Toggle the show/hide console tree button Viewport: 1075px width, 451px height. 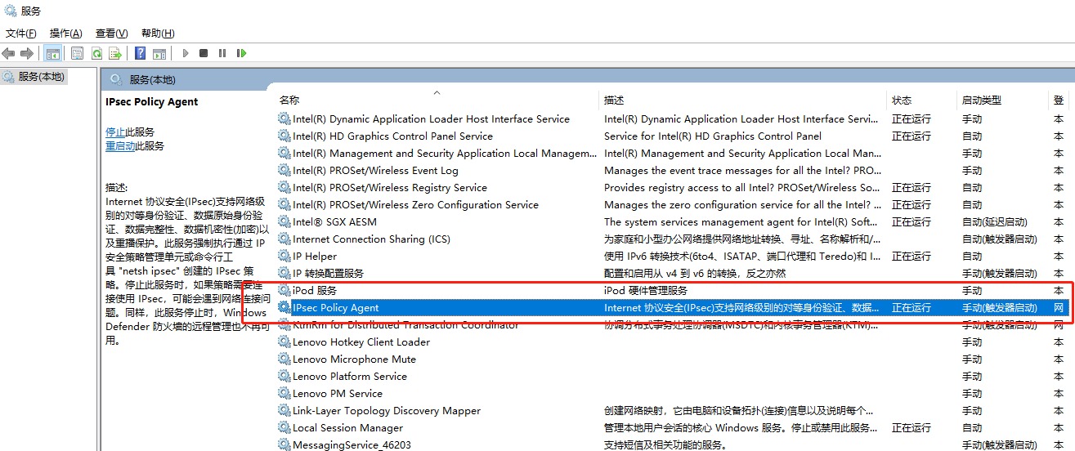[x=52, y=54]
